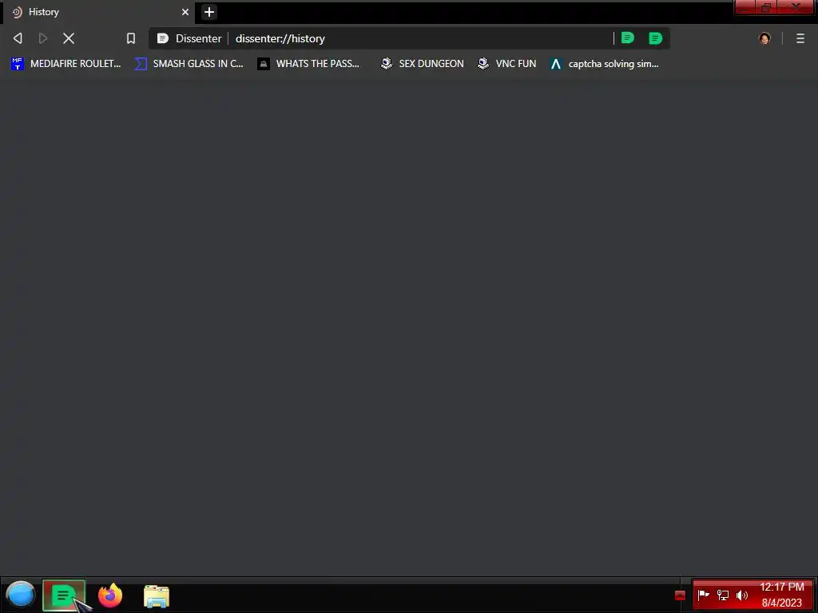The image size is (818, 613).
Task: Click the network tray icon
Action: (722, 595)
